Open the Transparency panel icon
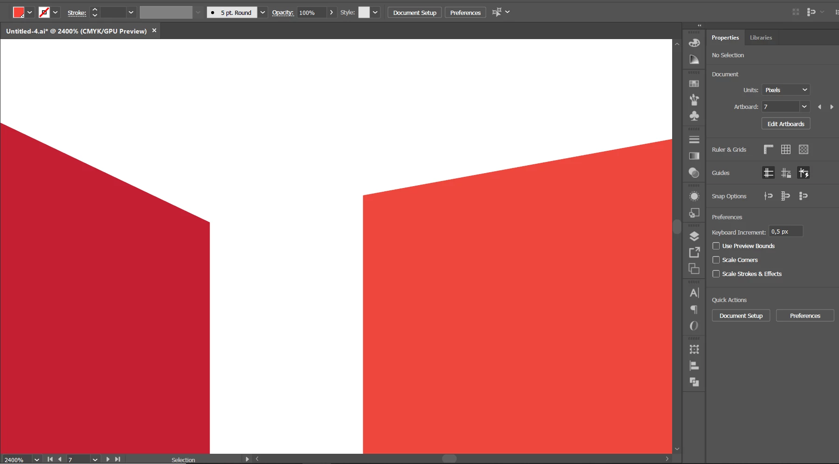 tap(694, 173)
